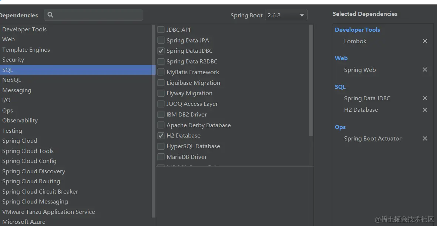This screenshot has width=437, height=226.
Task: Remove Spring Boot Actuator with X icon
Action: (425, 139)
